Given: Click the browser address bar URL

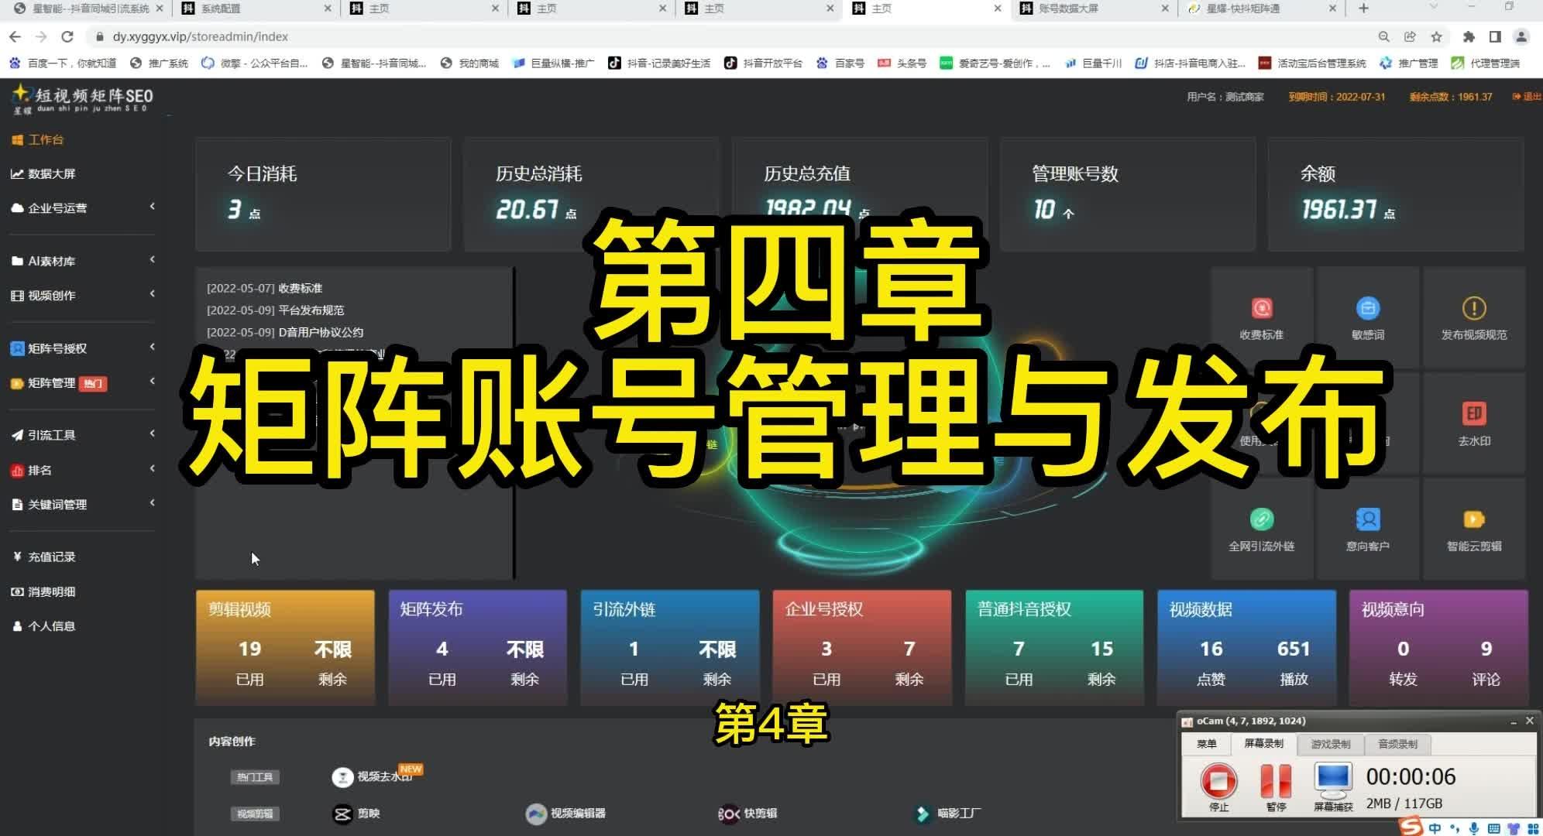Looking at the screenshot, I should 201,36.
